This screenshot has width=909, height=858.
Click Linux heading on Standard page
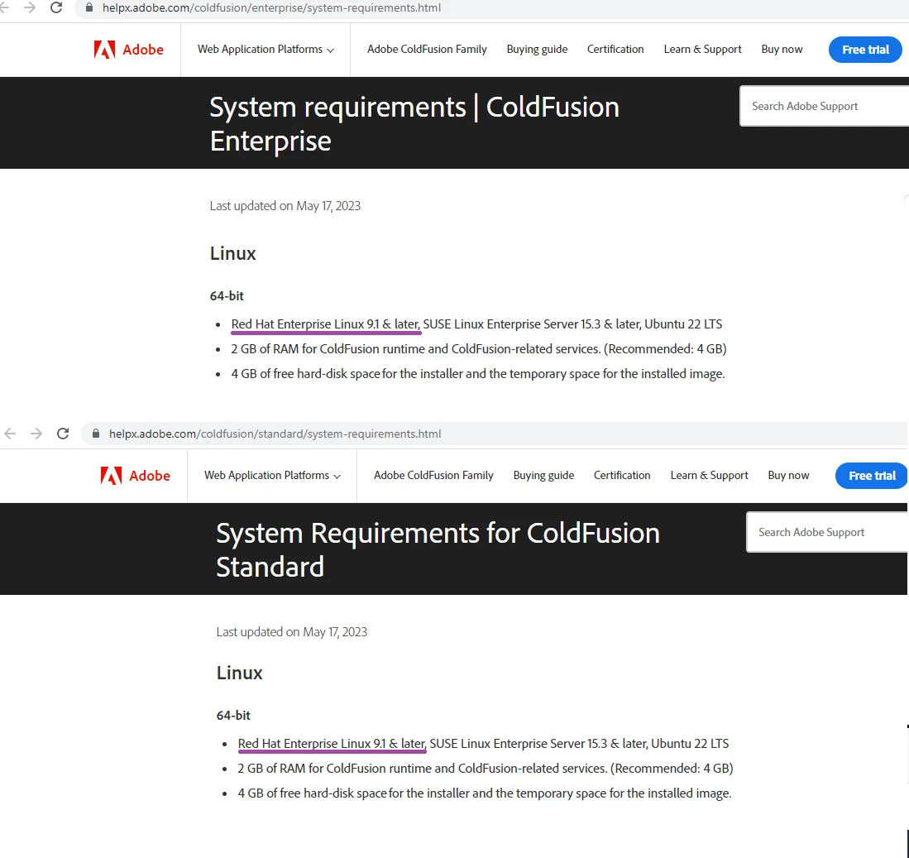[x=239, y=673]
